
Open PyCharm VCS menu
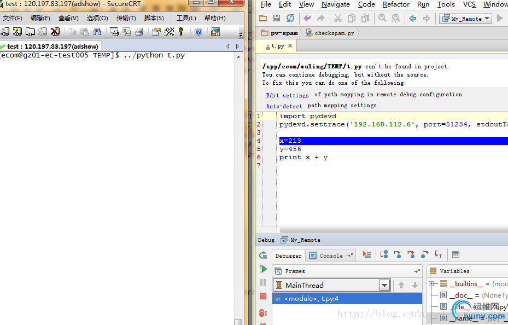[x=469, y=4]
